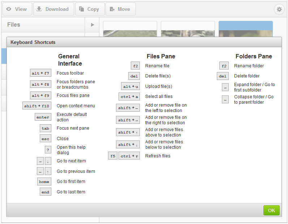288x224 pixels.
Task: Click the alt + f7 key label
Action: pos(40,73)
